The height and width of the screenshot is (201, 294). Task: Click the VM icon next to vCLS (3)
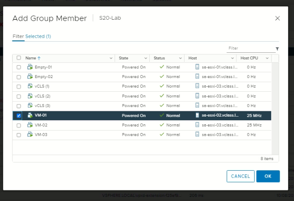30,106
